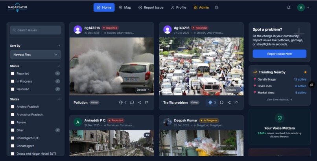Tick the Resolved status checkbox
Viewport: 317px width, 161px height.
point(13,89)
